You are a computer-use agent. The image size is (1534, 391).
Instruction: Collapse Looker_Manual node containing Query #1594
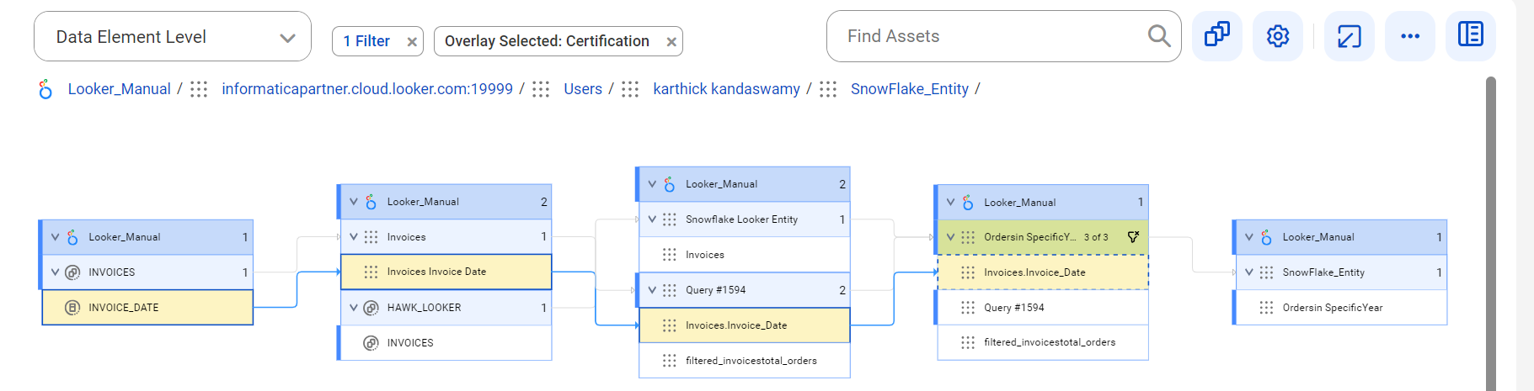[652, 184]
